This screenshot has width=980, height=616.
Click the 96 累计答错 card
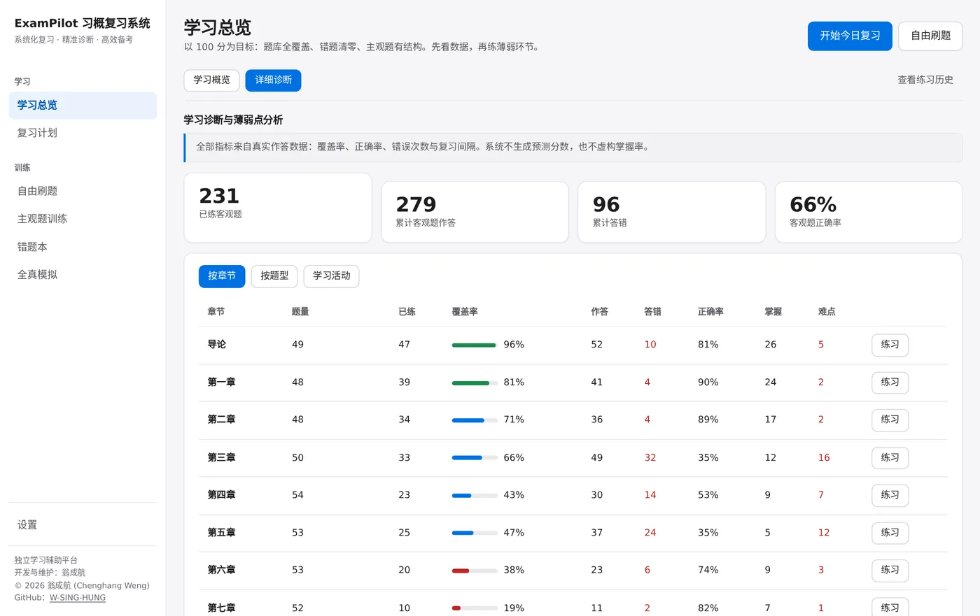point(671,212)
